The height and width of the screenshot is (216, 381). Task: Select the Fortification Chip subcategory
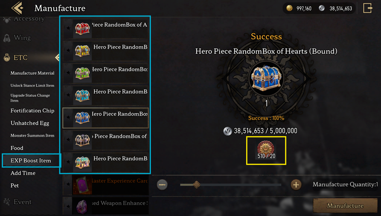pos(32,110)
